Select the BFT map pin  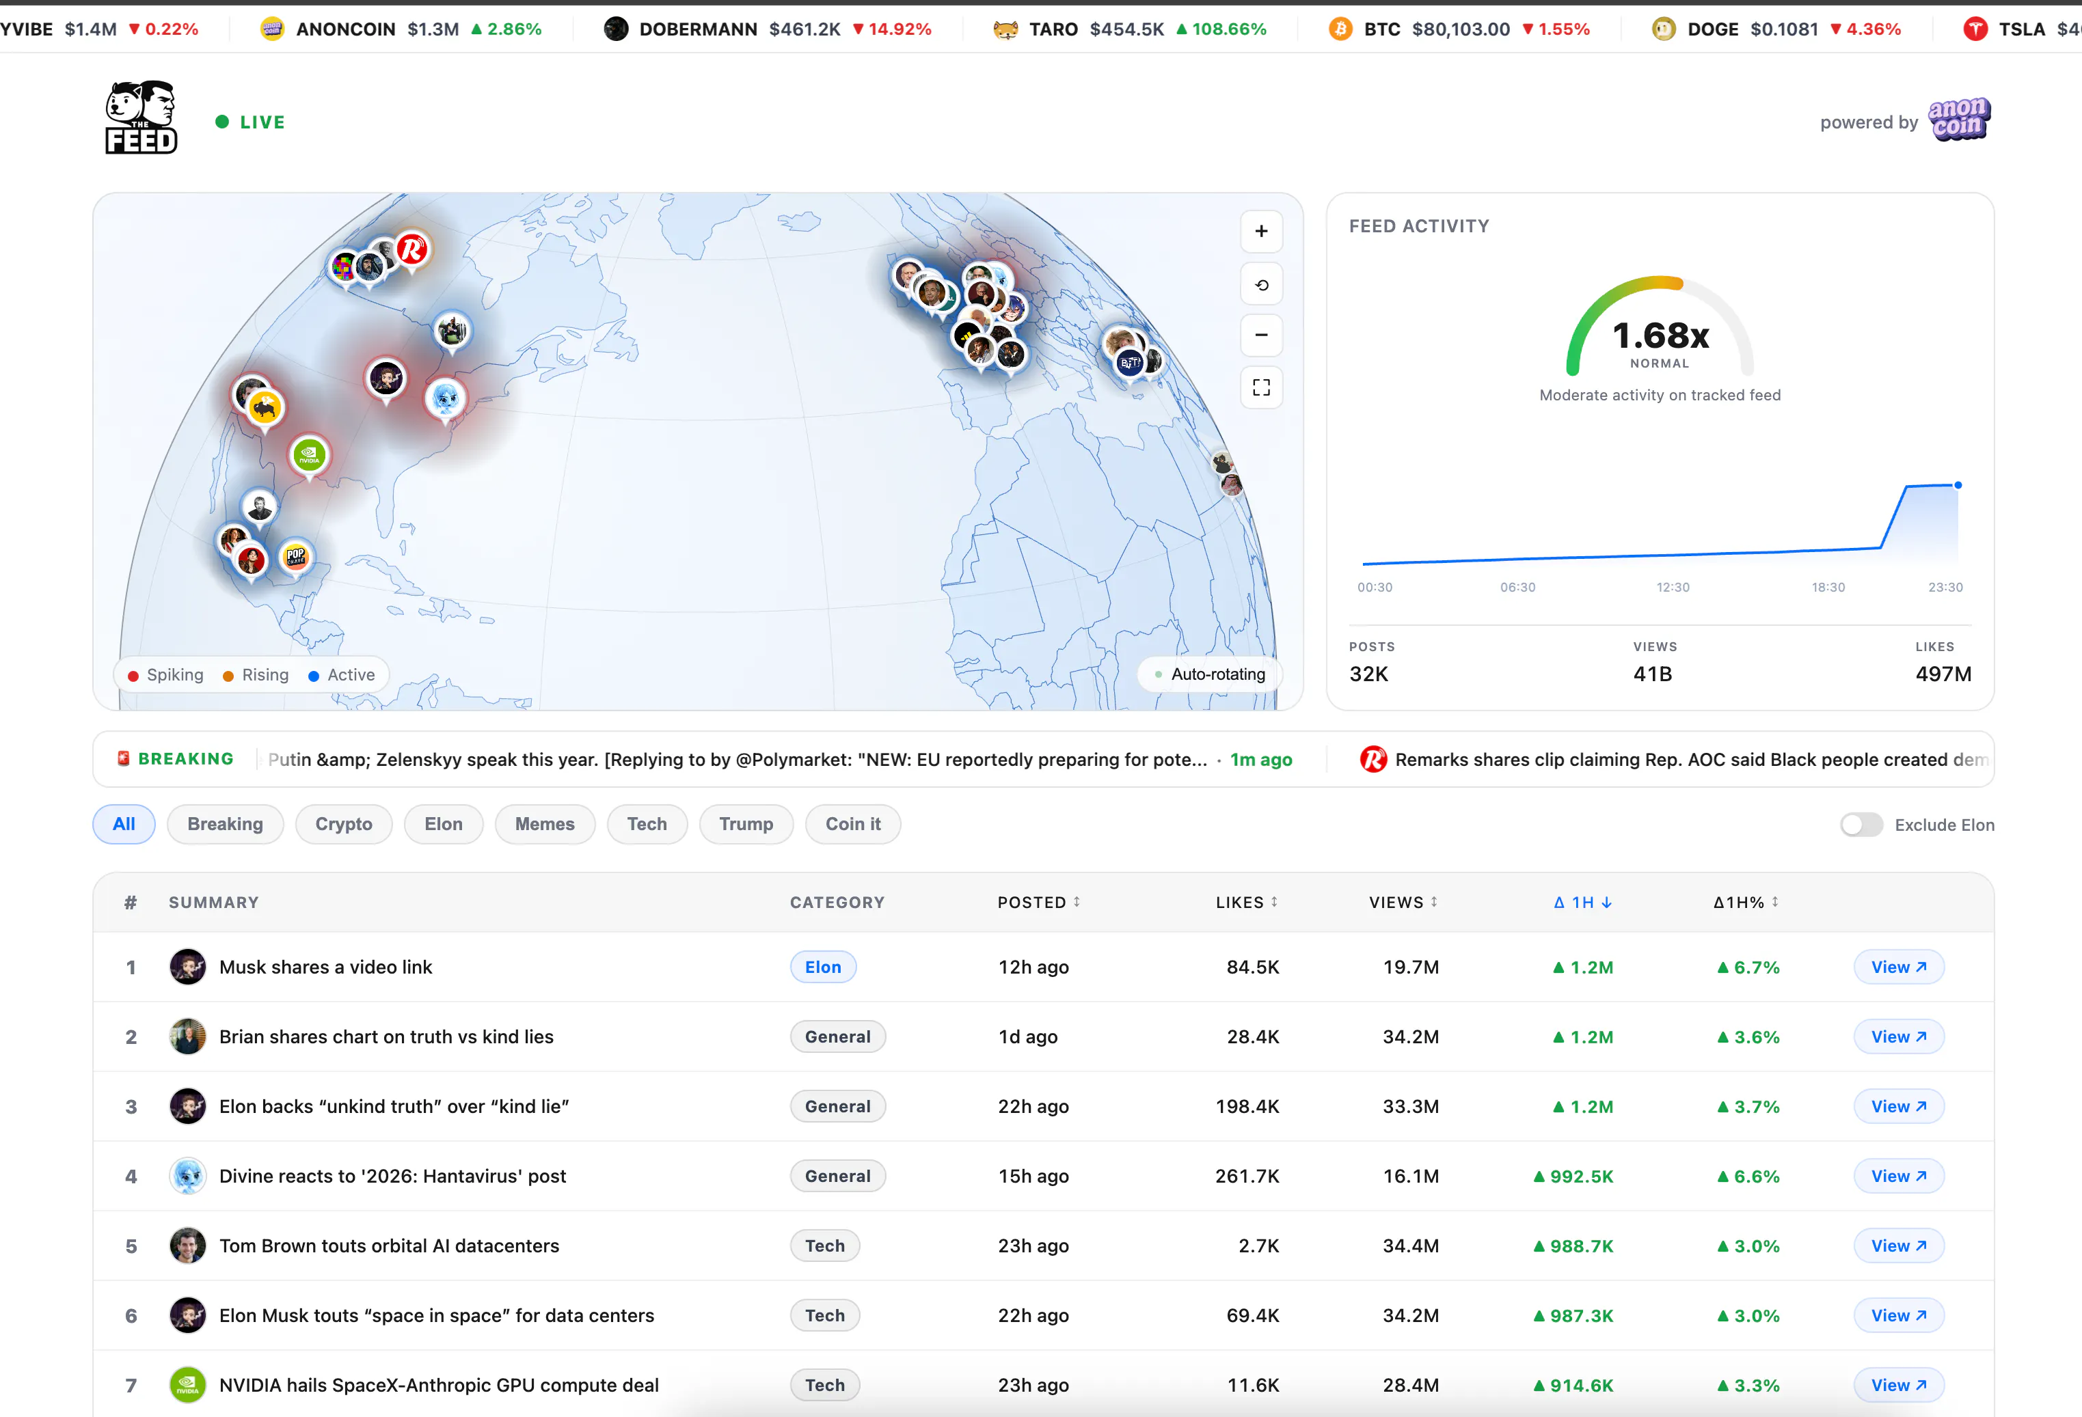pos(1130,363)
